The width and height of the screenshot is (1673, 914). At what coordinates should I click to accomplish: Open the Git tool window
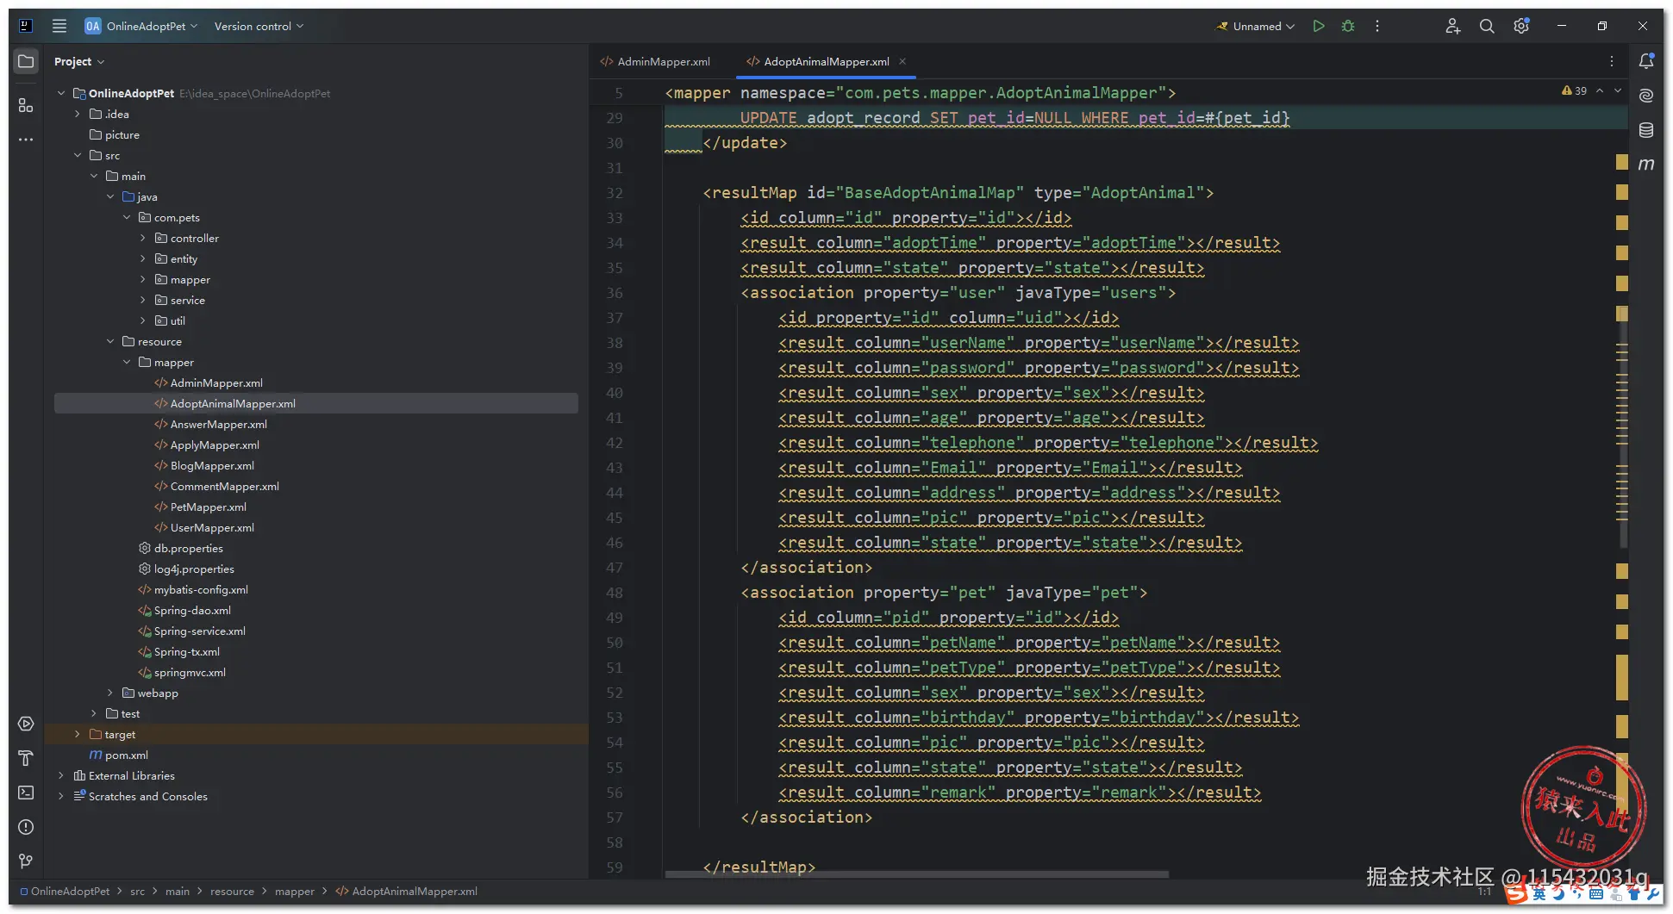tap(26, 861)
